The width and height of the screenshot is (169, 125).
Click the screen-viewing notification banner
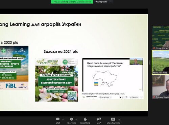coord(72,2)
